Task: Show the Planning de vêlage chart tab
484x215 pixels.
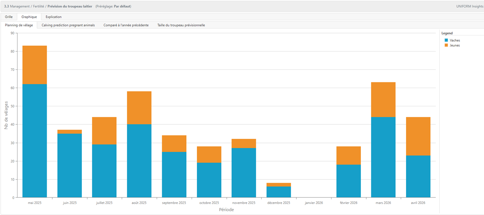Action: [19, 25]
